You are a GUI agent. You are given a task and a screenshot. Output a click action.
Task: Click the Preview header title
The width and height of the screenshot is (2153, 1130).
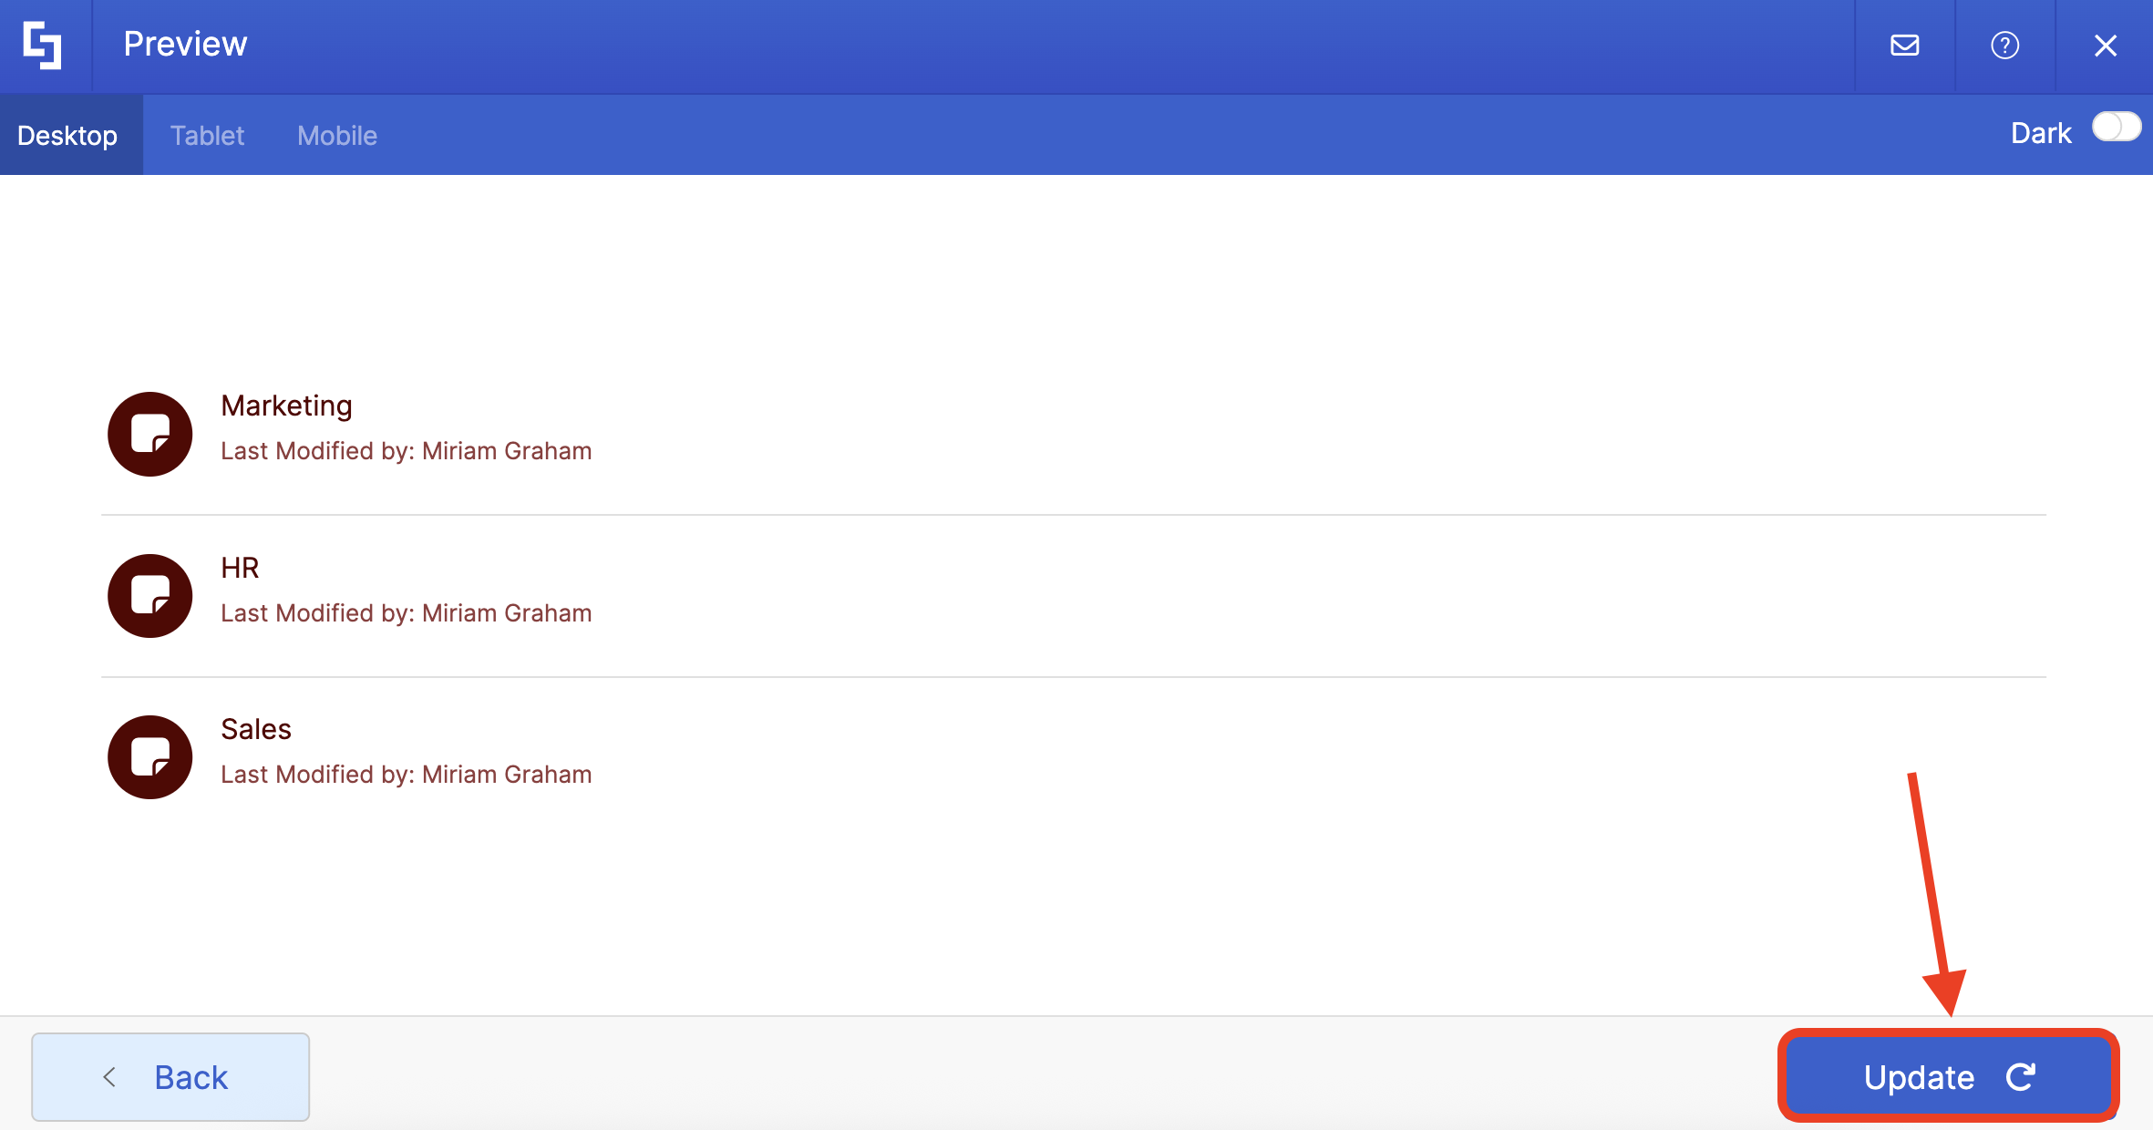click(x=185, y=44)
